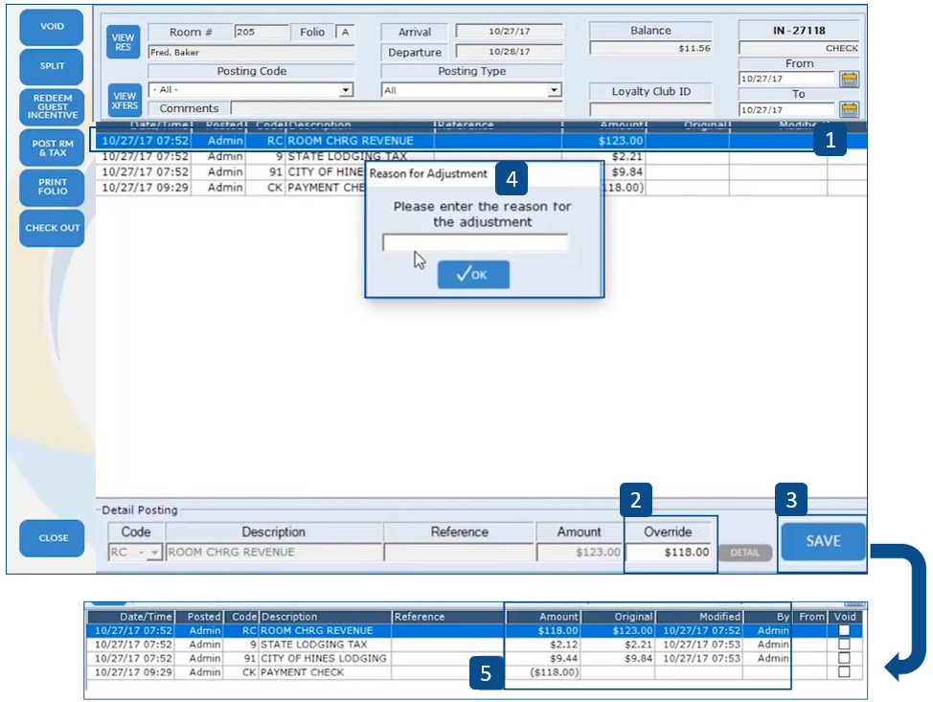
Task: Click the SAVE button
Action: (x=822, y=541)
